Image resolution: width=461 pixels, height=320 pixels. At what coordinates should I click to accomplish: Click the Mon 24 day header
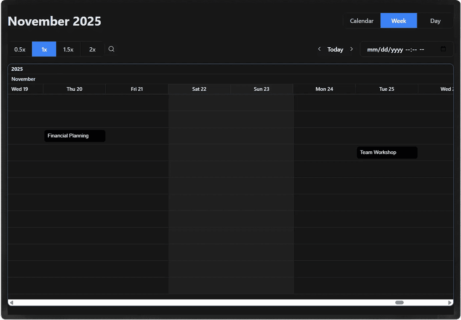point(324,89)
